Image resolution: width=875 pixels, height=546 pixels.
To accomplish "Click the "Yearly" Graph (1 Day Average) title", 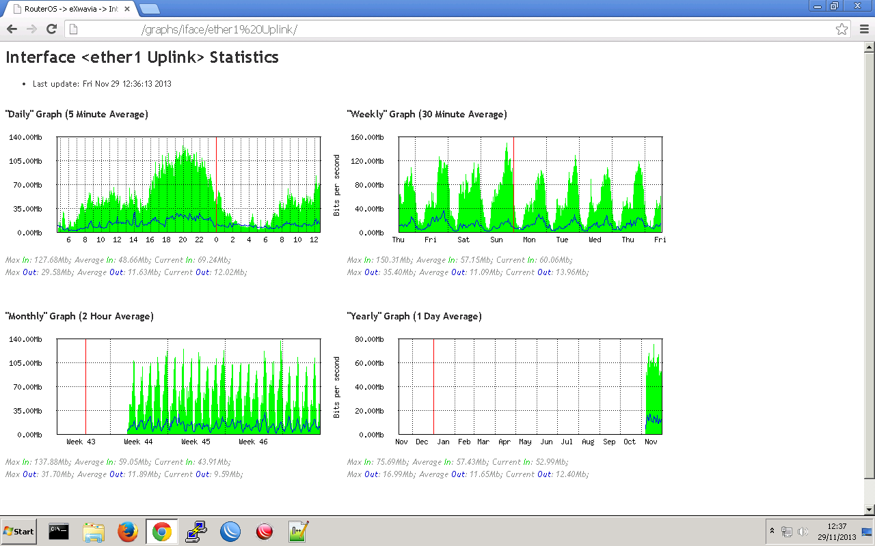I will pos(414,317).
